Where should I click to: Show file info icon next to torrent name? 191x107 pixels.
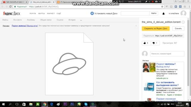tap(183, 22)
